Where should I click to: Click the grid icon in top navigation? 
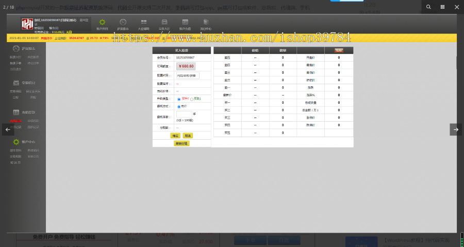pos(143,23)
